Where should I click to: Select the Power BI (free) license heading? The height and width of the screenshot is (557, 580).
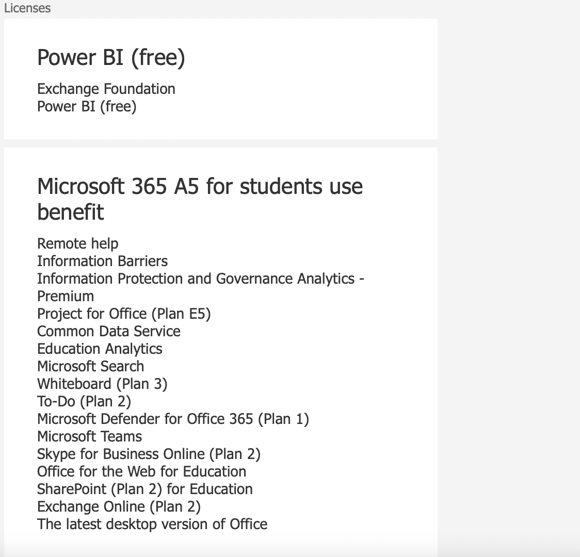coord(111,58)
